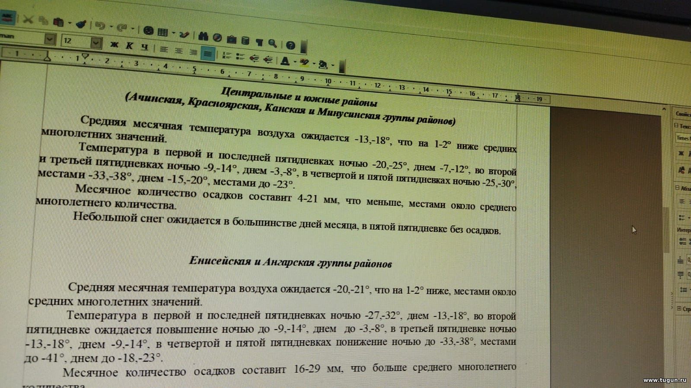Click text 'Месячное количество осадков составит 4-21'
Image resolution: width=691 pixels, height=388 pixels.
click(x=197, y=194)
